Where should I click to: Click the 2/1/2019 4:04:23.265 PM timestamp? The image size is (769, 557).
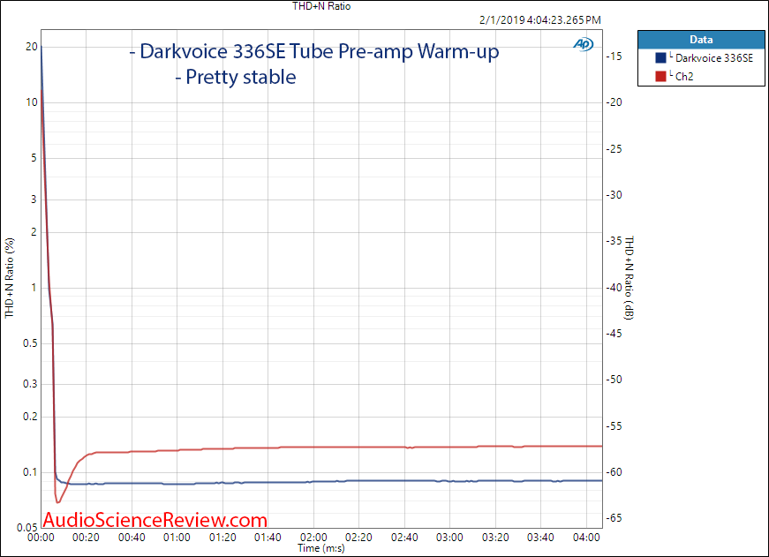click(x=540, y=20)
